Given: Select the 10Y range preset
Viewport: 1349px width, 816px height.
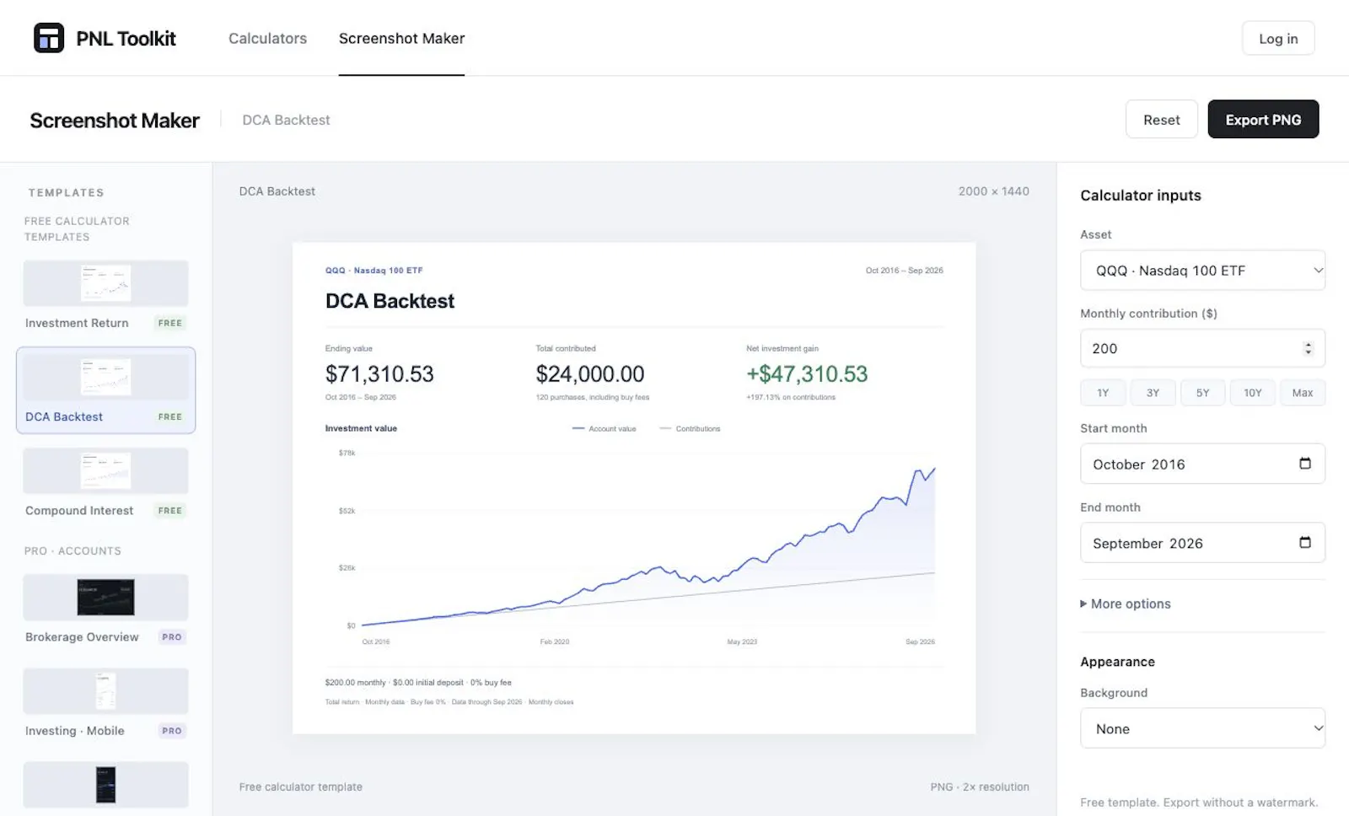Looking at the screenshot, I should pyautogui.click(x=1252, y=393).
